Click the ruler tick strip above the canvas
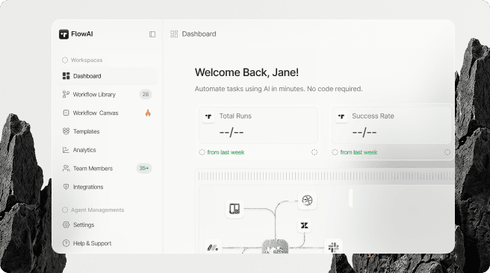 pos(326,176)
